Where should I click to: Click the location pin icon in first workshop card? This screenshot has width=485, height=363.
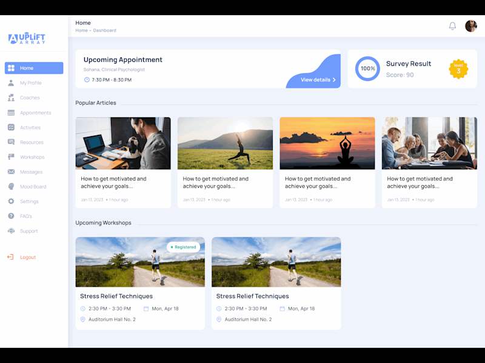click(x=82, y=319)
